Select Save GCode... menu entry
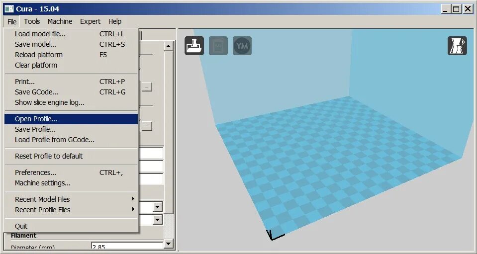Image resolution: width=477 pixels, height=254 pixels. click(x=71, y=92)
